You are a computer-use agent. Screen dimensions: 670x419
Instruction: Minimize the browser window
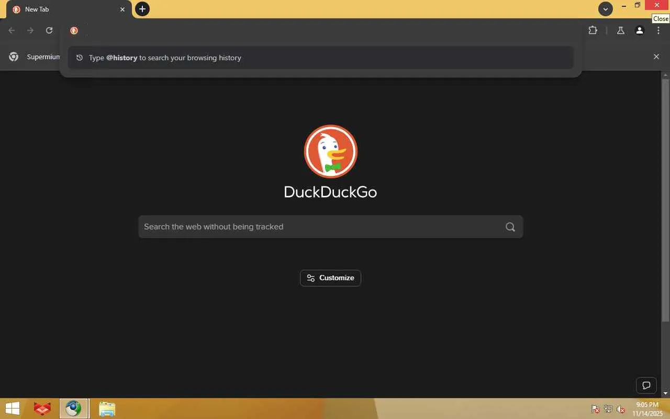[623, 5]
